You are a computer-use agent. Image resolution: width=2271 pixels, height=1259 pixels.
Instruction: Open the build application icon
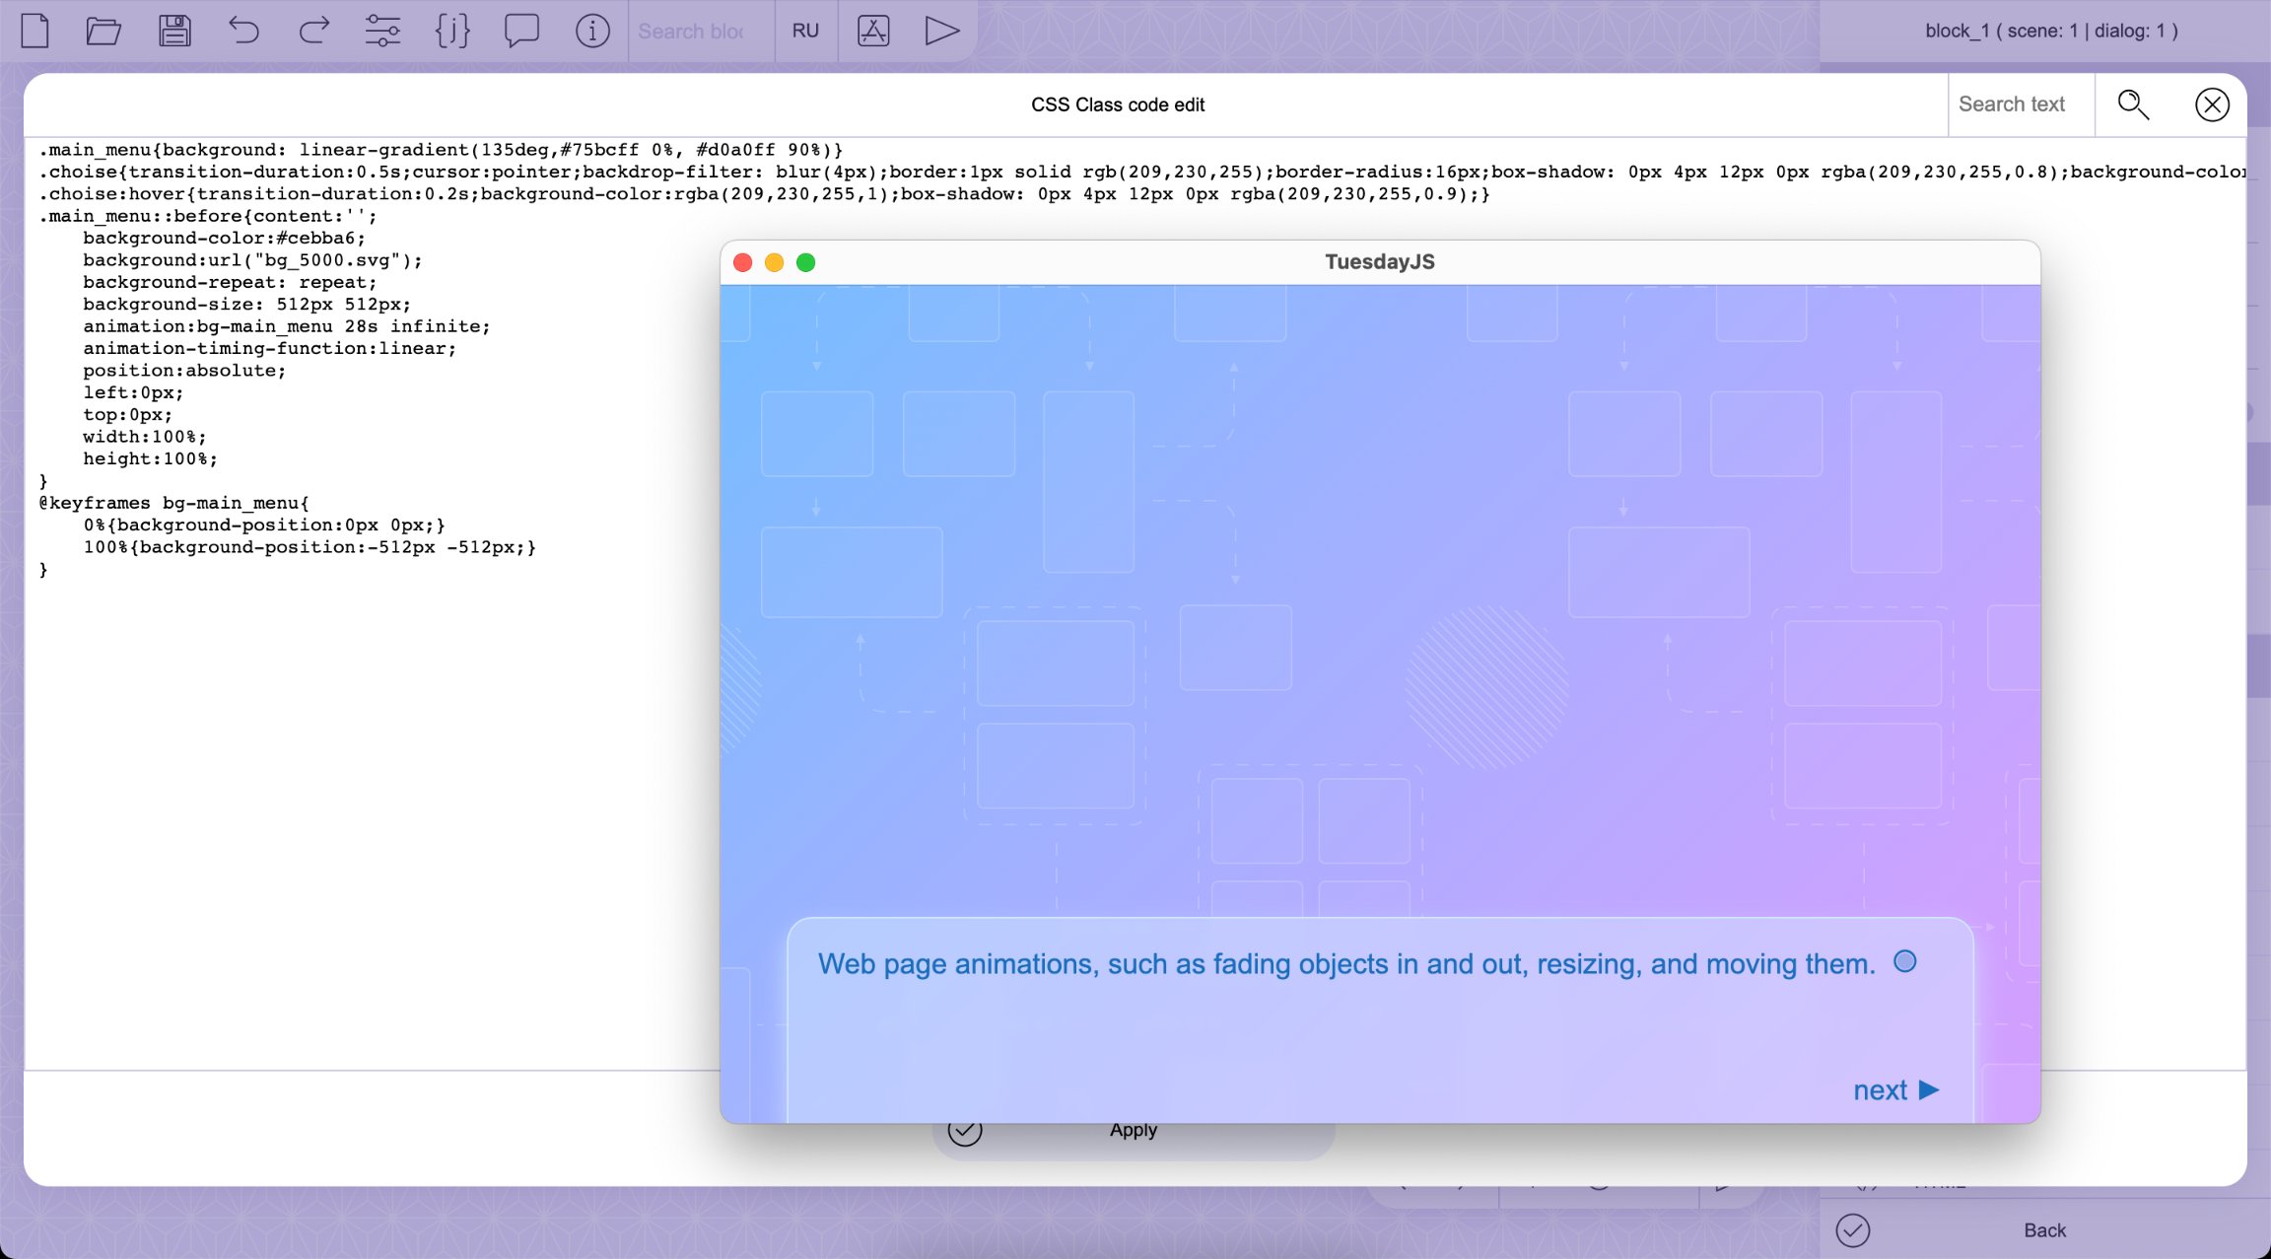[873, 31]
